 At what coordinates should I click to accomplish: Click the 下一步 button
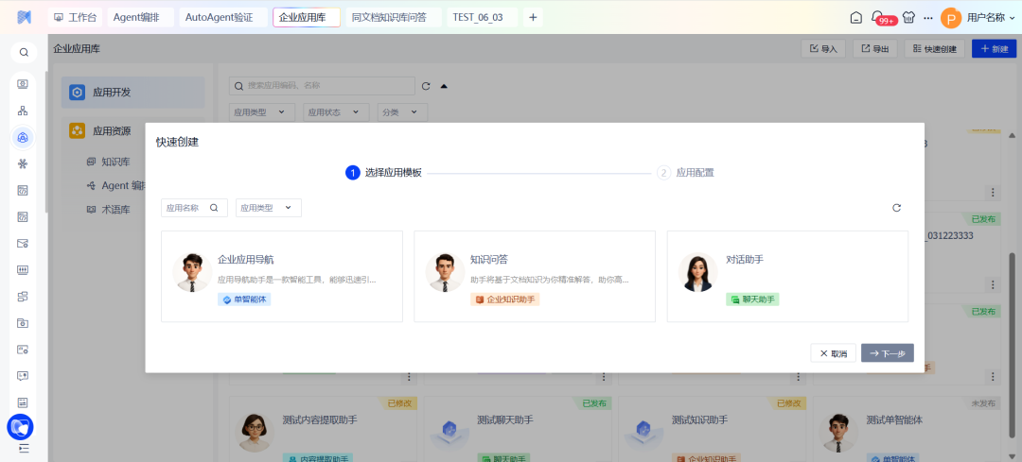point(887,353)
